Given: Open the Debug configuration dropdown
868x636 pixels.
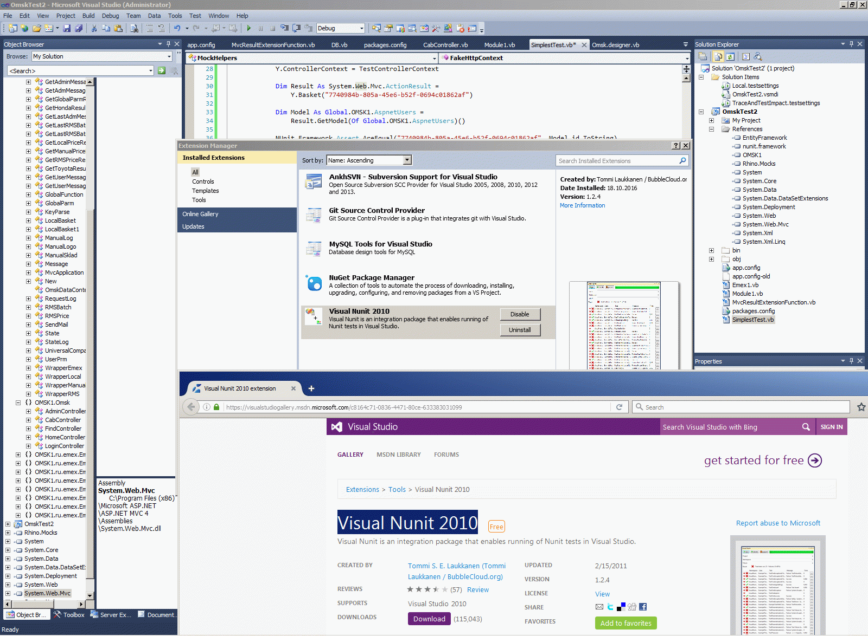Looking at the screenshot, I should click(x=362, y=28).
